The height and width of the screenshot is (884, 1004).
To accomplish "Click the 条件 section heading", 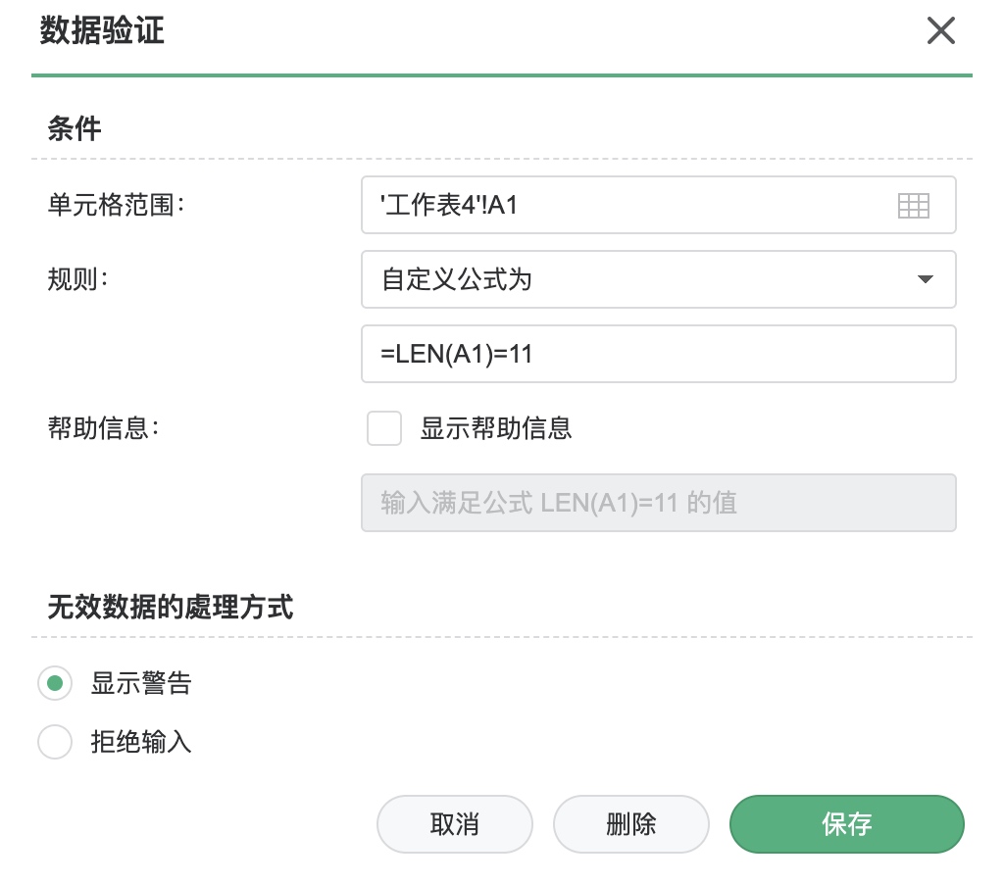I will pos(75,128).
